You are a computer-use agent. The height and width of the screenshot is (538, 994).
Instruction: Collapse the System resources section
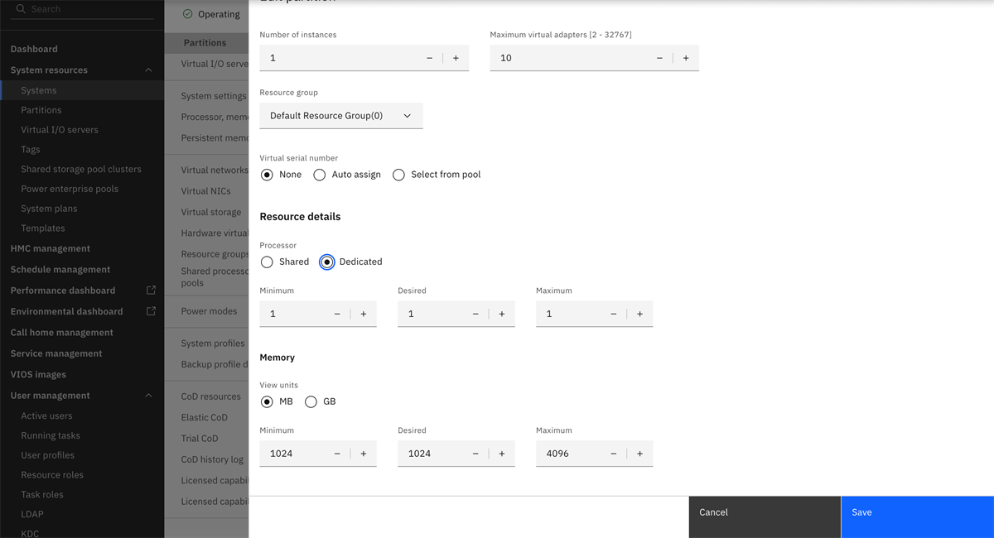pos(148,70)
